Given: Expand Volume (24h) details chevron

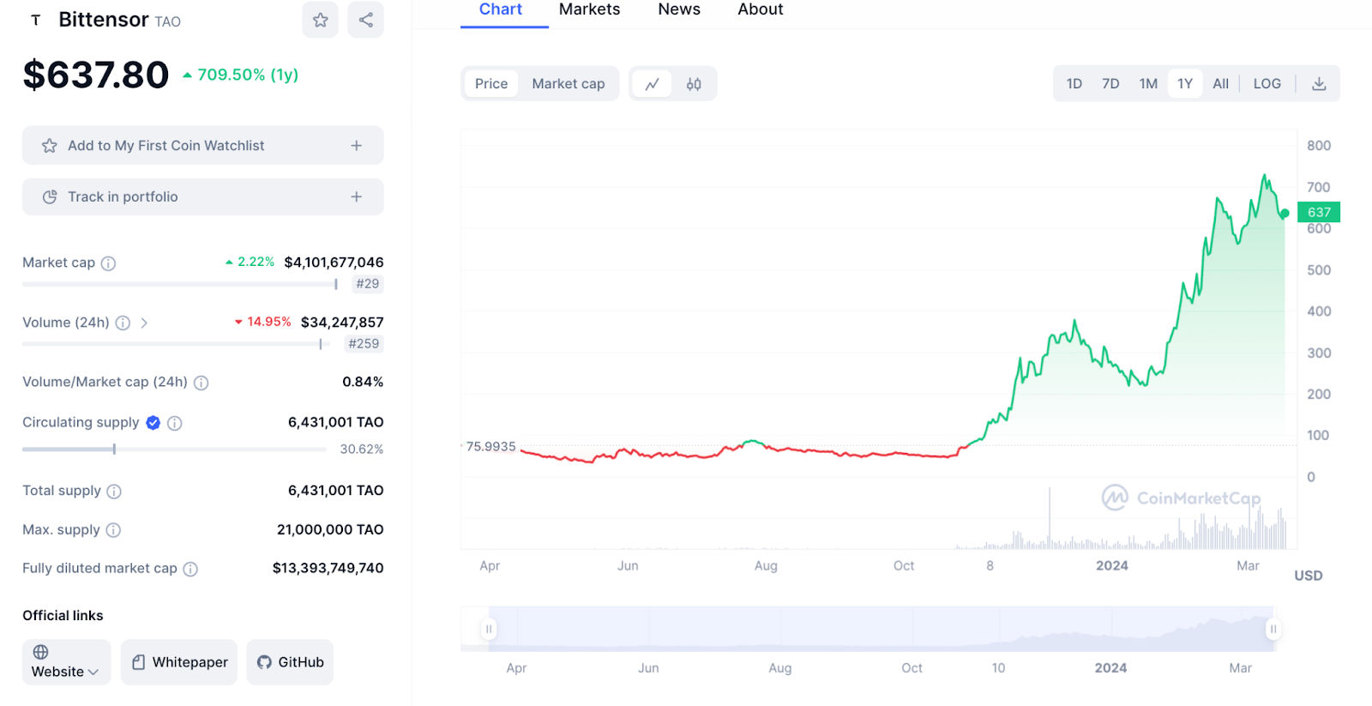Looking at the screenshot, I should pyautogui.click(x=144, y=323).
